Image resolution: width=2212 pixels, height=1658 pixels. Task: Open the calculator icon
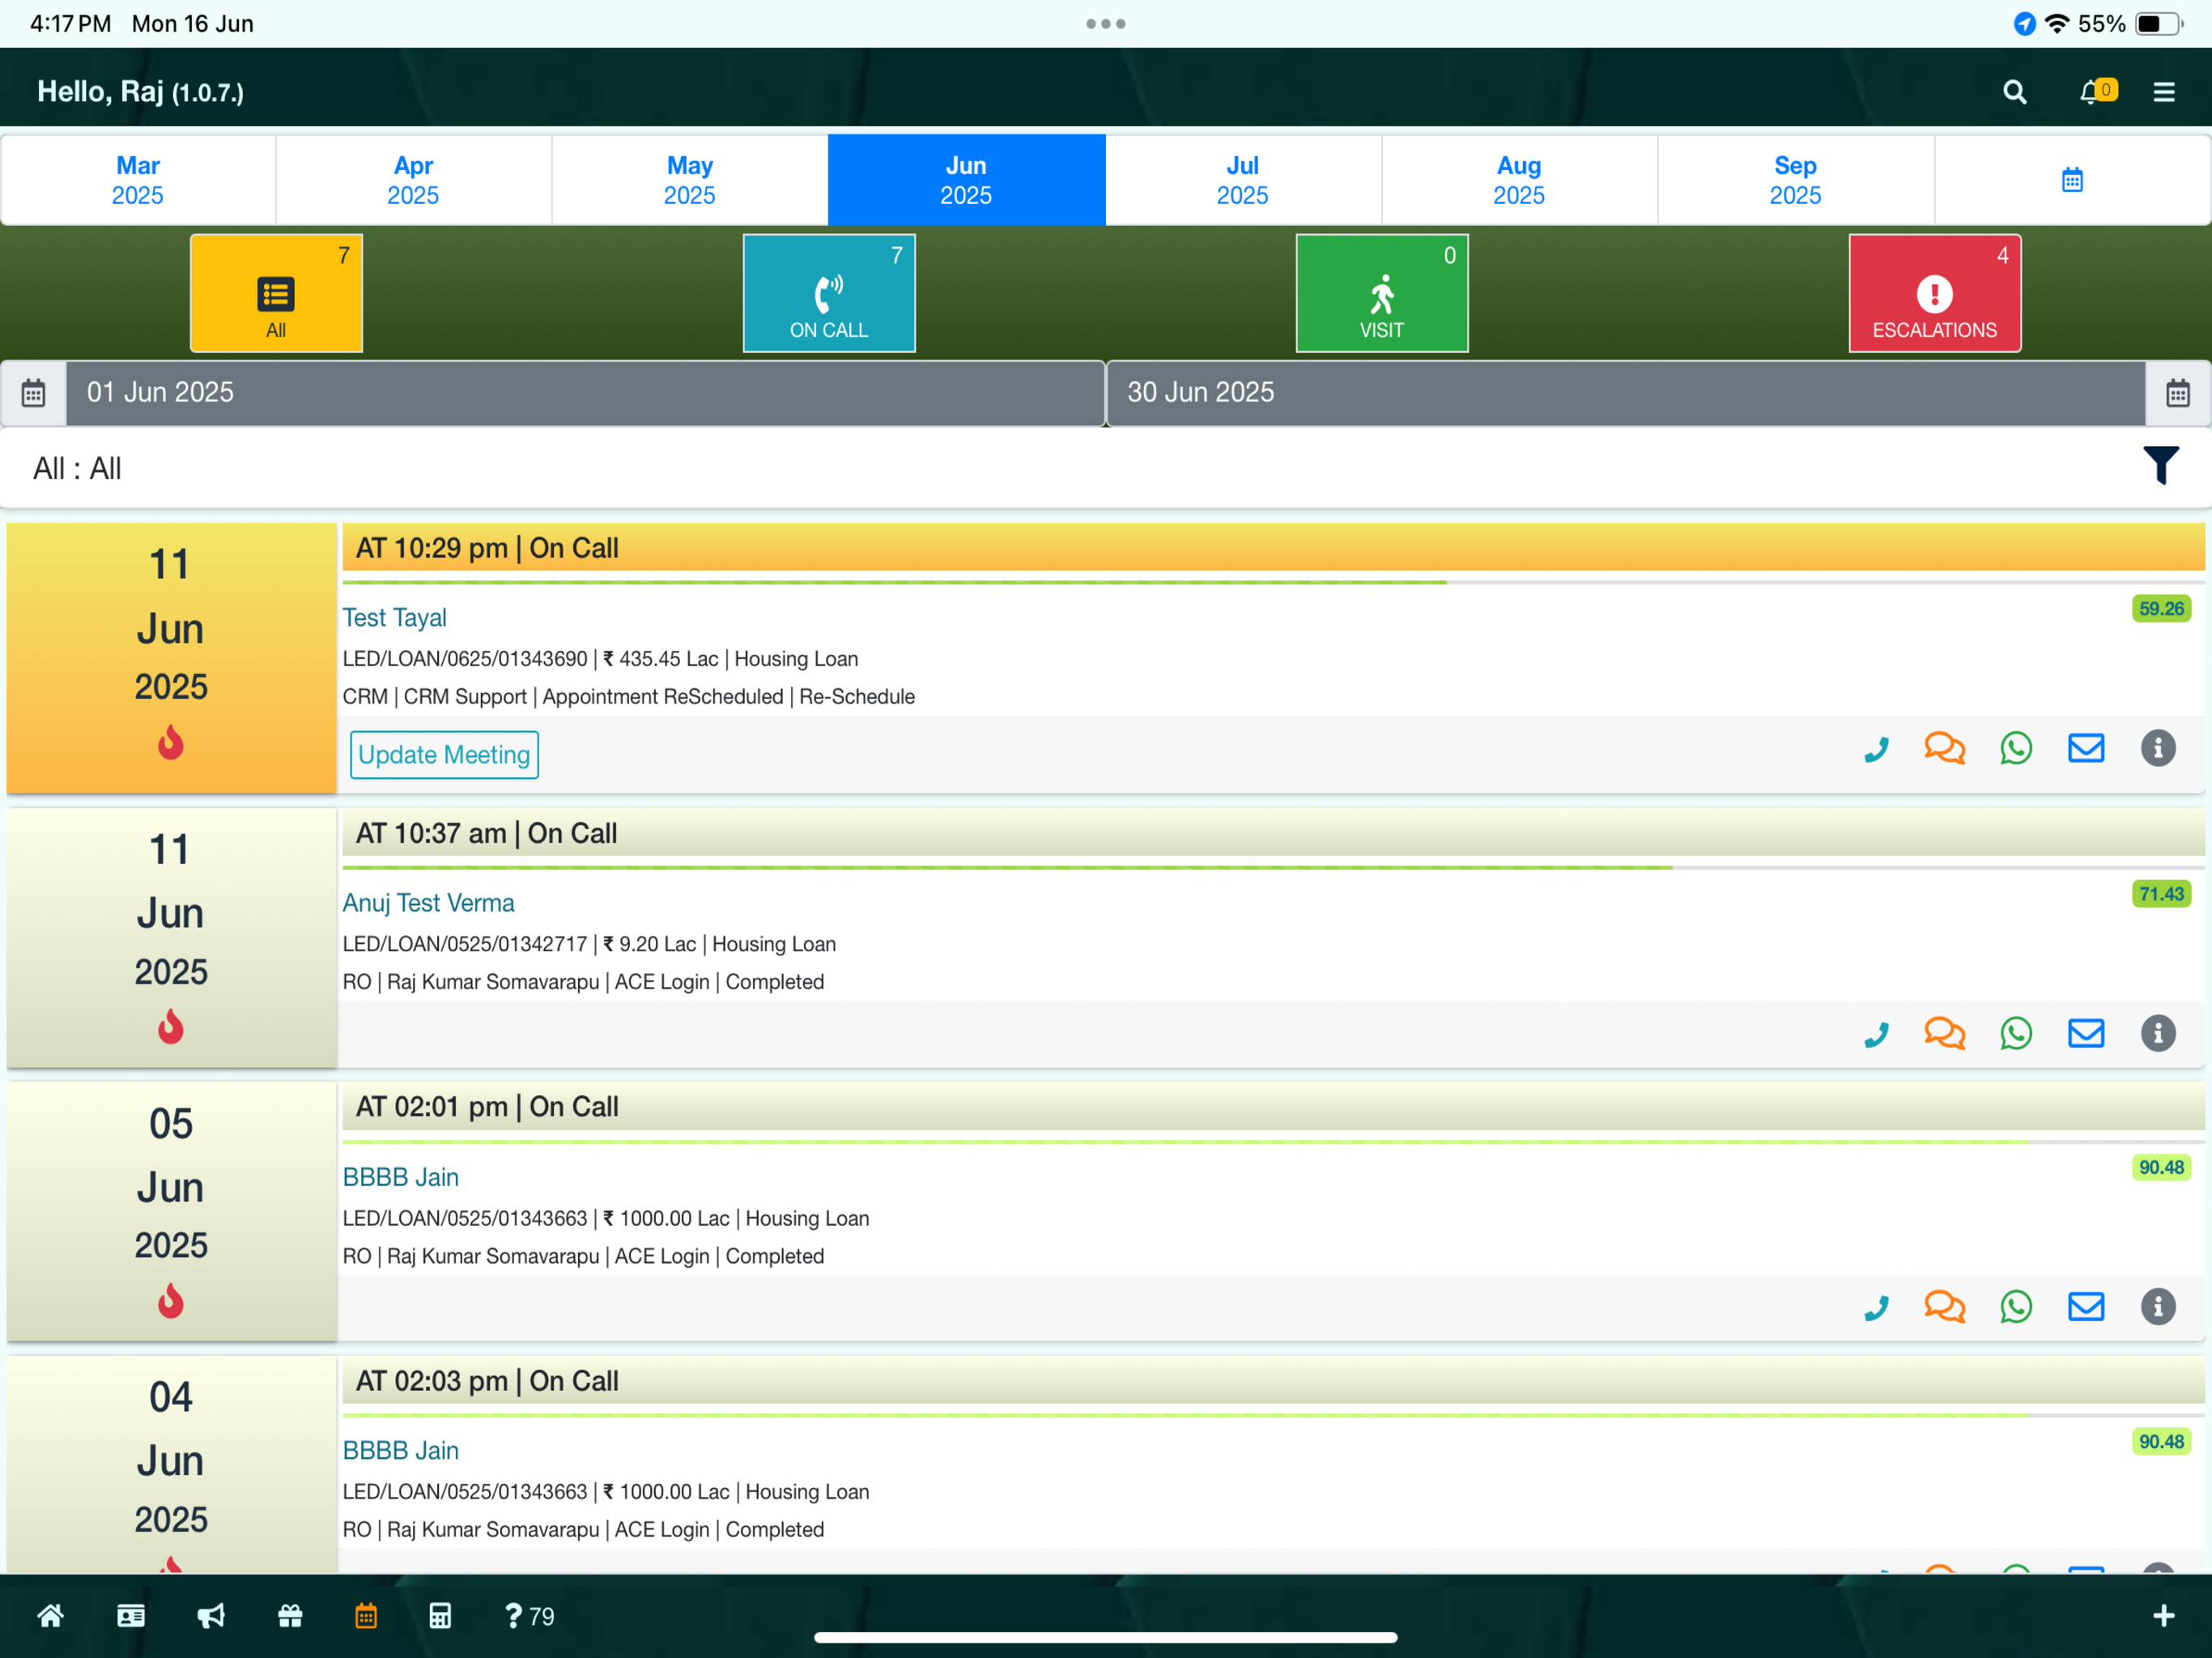[x=440, y=1616]
